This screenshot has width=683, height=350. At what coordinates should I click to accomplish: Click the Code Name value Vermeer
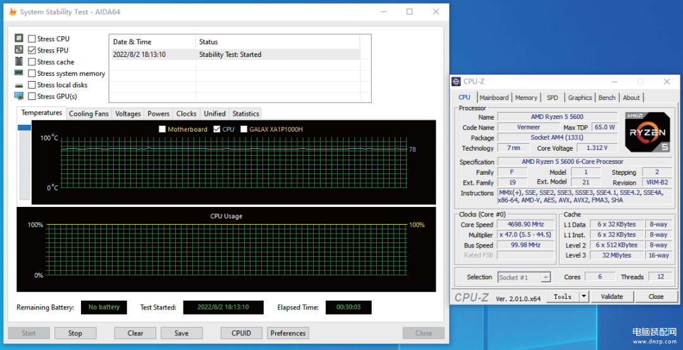click(x=528, y=127)
